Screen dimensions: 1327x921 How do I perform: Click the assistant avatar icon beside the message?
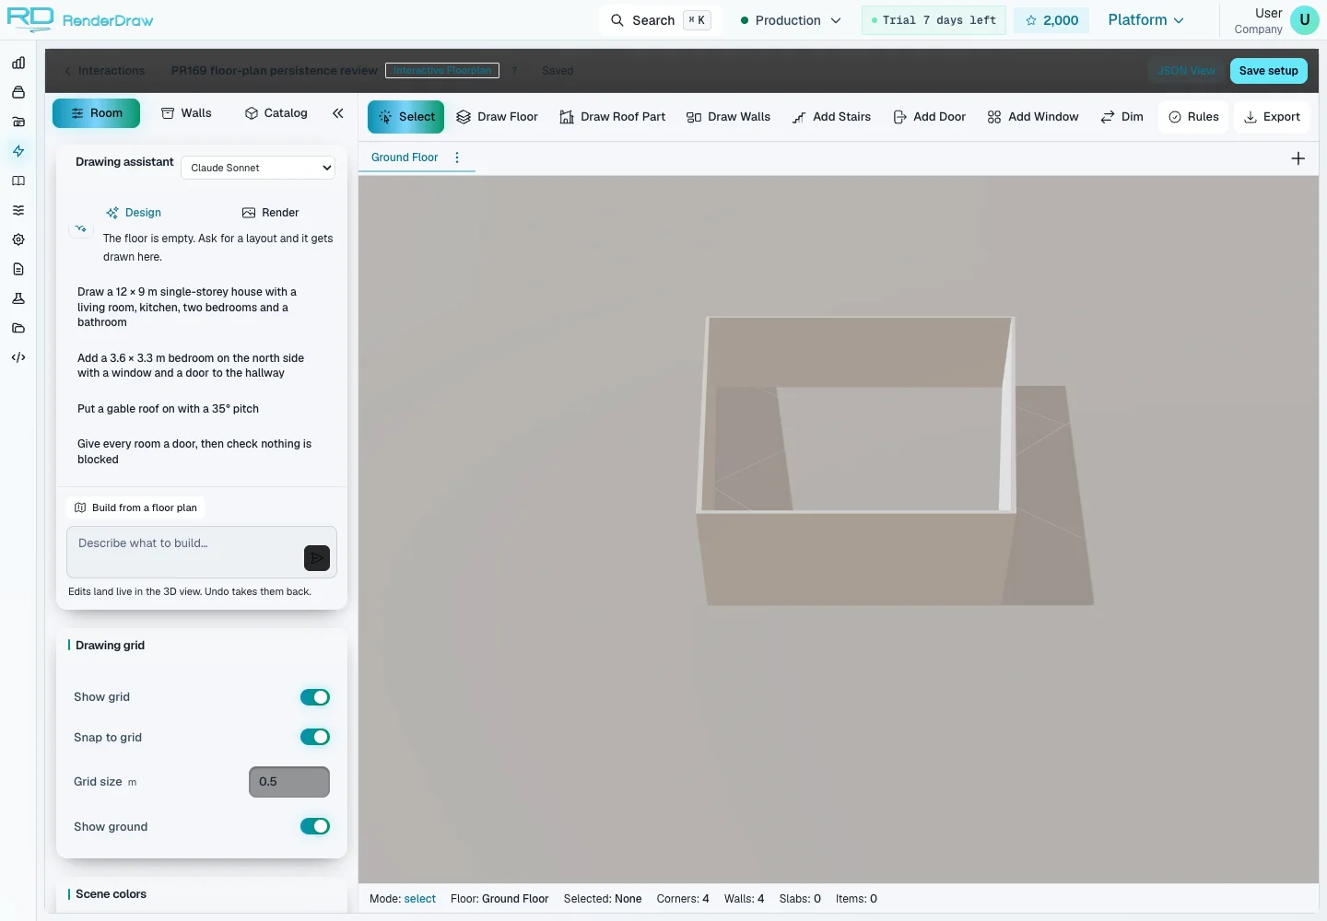pos(81,228)
